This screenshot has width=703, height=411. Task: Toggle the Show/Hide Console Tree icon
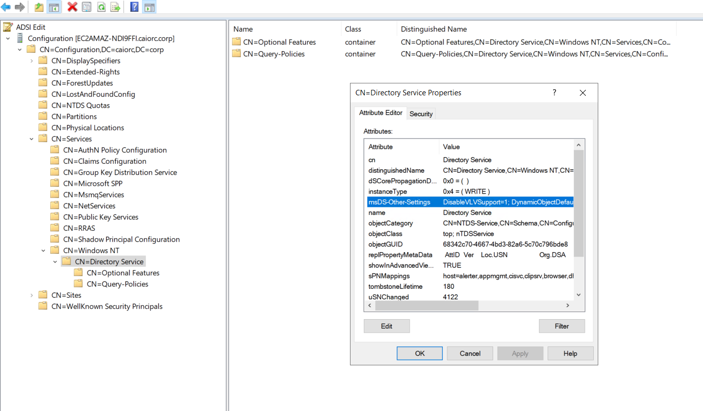click(x=54, y=7)
